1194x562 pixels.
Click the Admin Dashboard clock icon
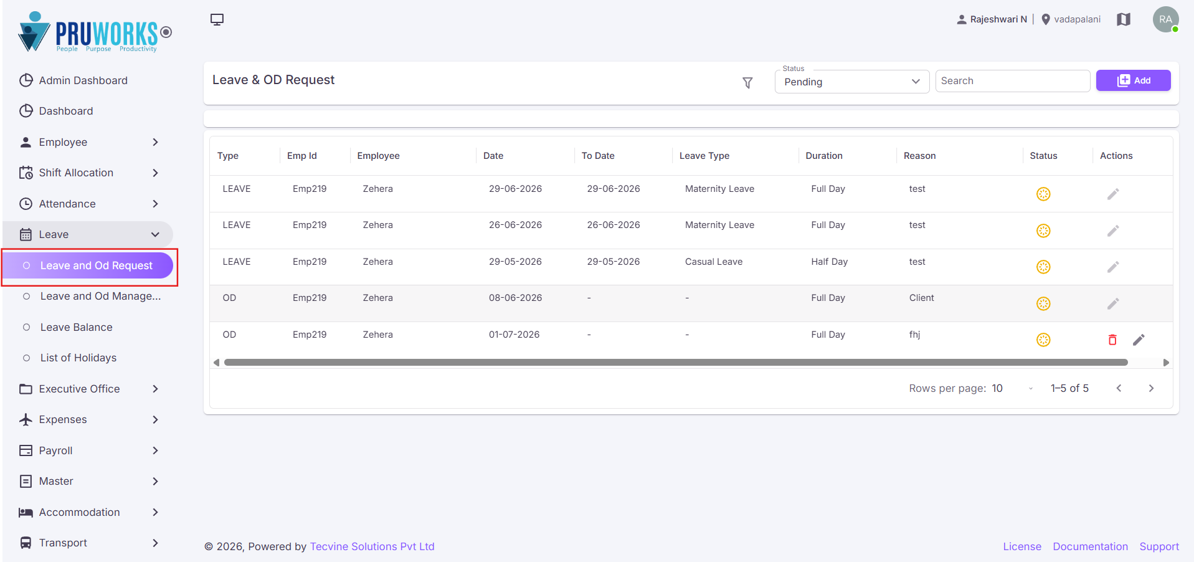click(x=26, y=80)
